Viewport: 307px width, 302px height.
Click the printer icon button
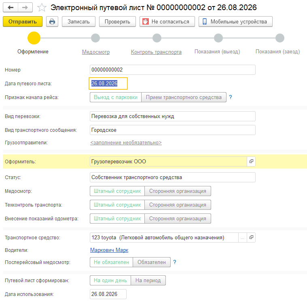point(52,21)
